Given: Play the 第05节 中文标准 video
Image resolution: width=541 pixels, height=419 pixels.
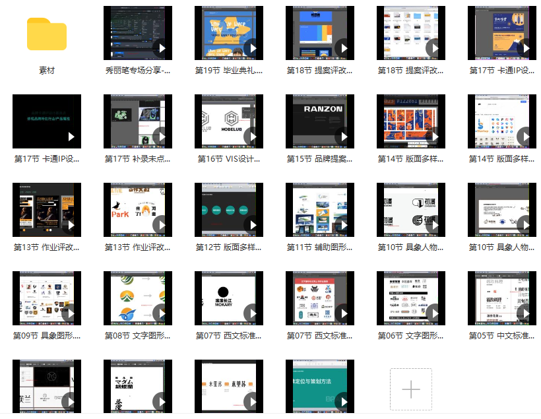Looking at the screenshot, I should pos(526,312).
